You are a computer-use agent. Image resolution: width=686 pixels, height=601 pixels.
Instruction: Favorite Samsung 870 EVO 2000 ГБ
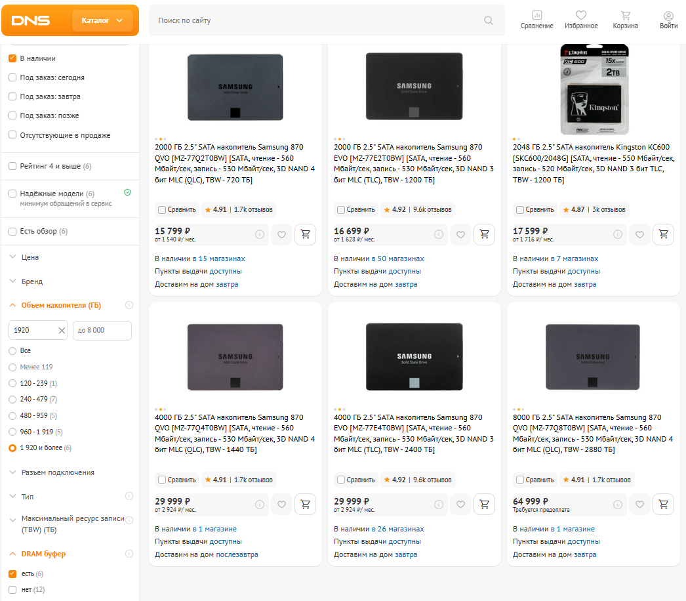460,235
